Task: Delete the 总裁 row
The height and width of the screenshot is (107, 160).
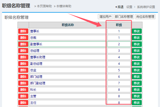Action: pos(23,38)
